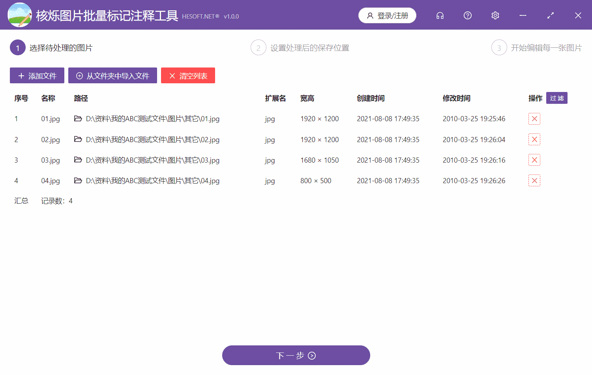The image size is (592, 375).
Task: Remove 04.jpg using its red X button
Action: pos(534,180)
